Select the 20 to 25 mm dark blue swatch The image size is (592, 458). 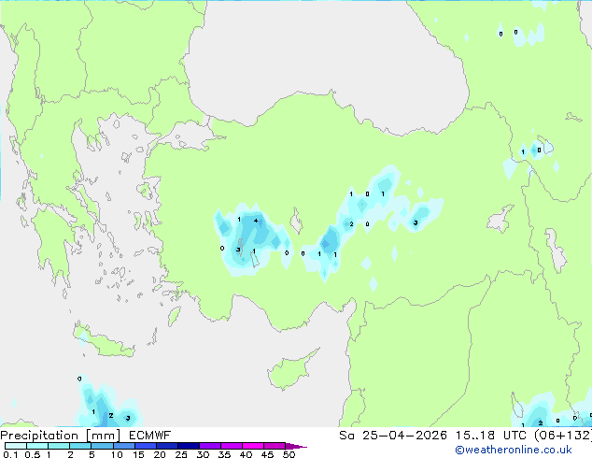[167, 446]
